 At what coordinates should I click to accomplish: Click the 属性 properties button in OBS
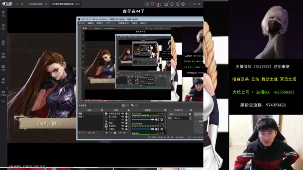tap(125, 105)
